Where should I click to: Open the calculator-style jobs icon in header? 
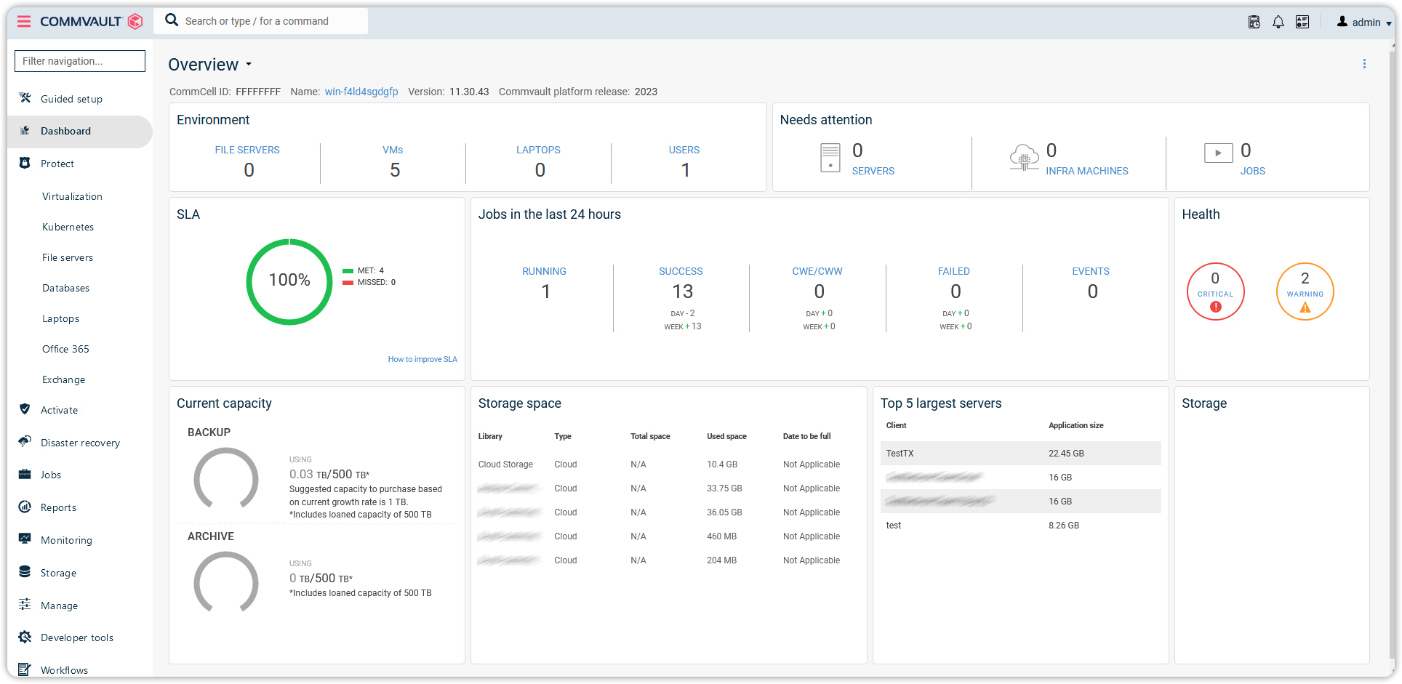pos(1254,22)
